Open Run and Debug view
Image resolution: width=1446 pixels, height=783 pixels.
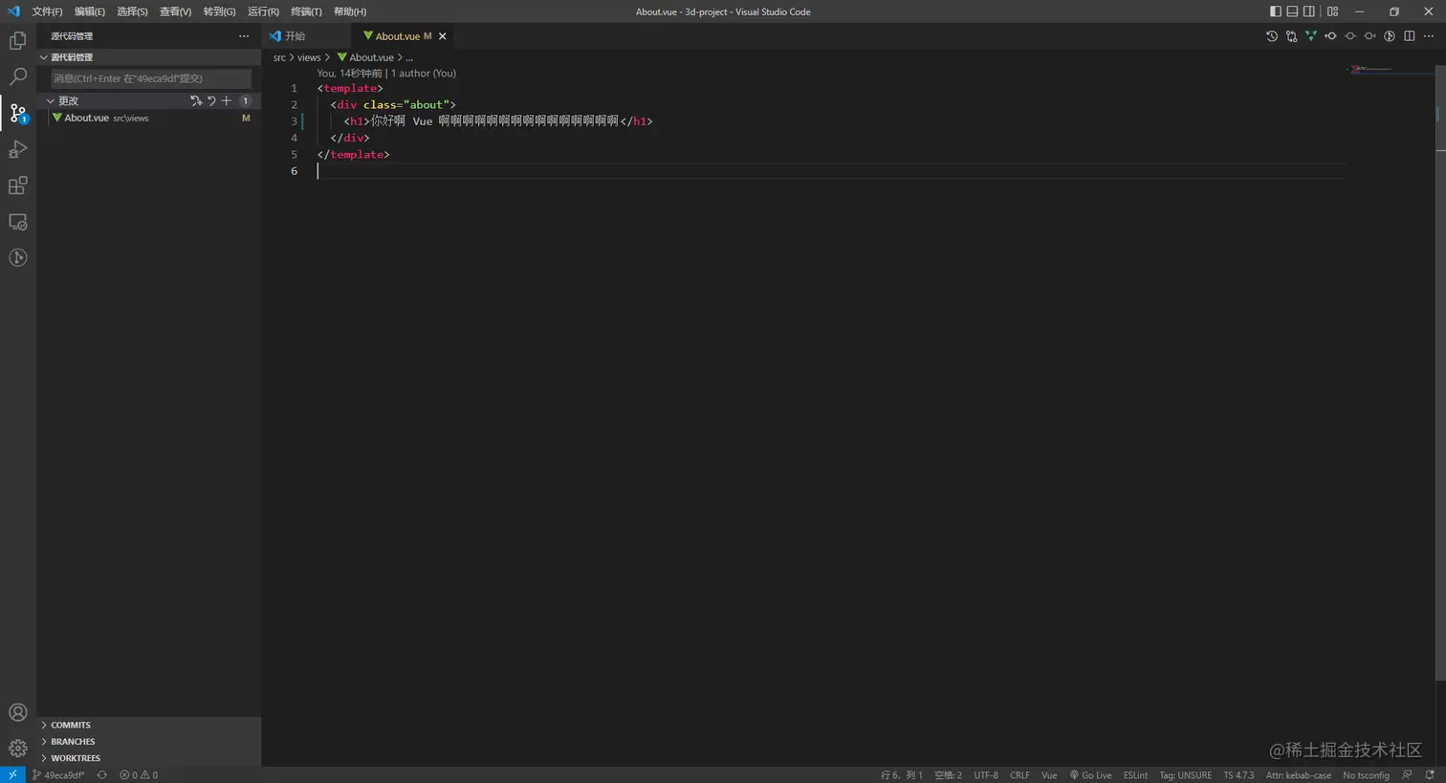(x=17, y=149)
